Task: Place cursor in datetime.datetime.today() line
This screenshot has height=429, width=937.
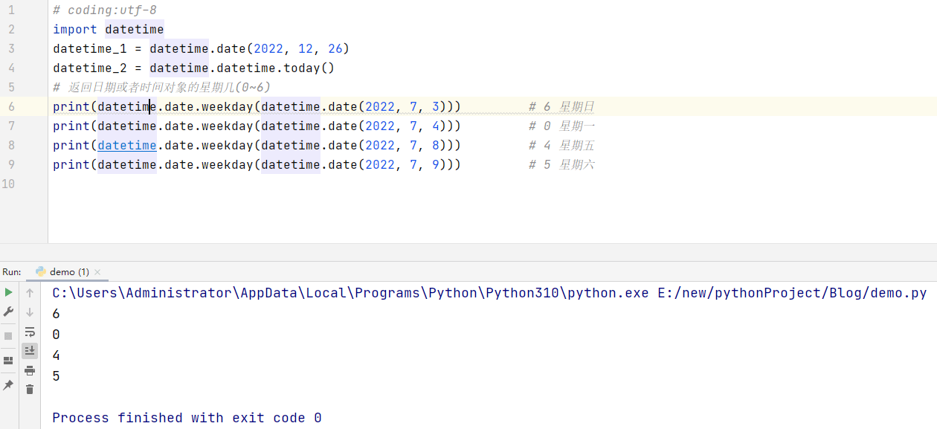Action: point(194,68)
